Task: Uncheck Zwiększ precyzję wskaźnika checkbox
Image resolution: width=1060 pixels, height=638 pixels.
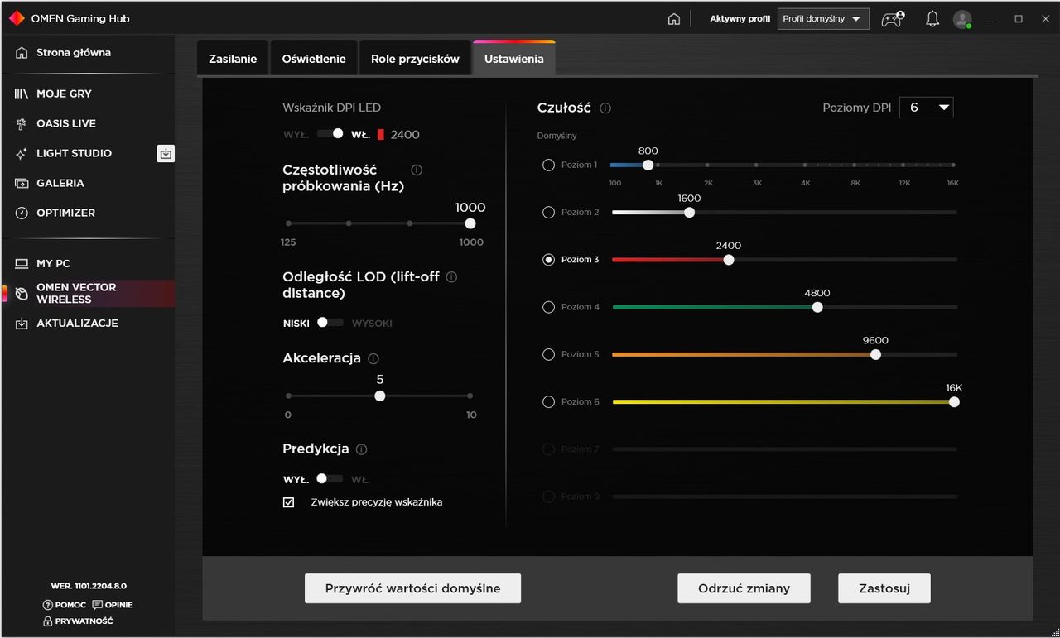Action: 289,502
